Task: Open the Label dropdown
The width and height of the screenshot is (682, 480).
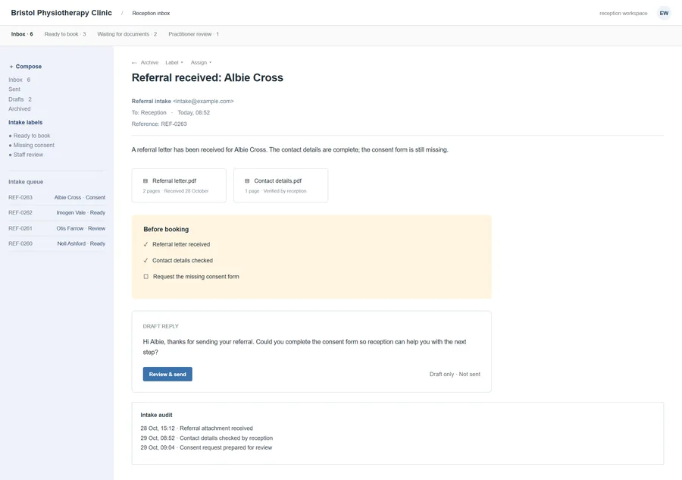Action: point(174,63)
